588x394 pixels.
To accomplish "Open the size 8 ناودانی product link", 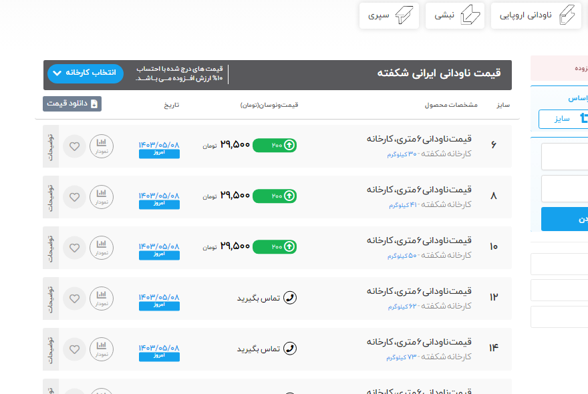I will click(x=419, y=190).
